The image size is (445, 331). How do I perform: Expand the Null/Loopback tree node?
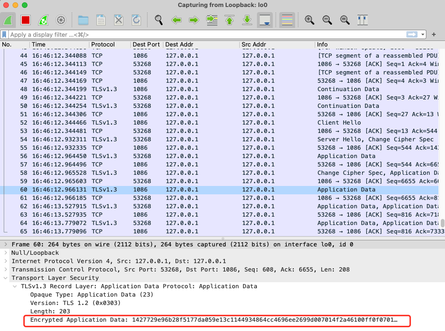[x=6, y=253]
